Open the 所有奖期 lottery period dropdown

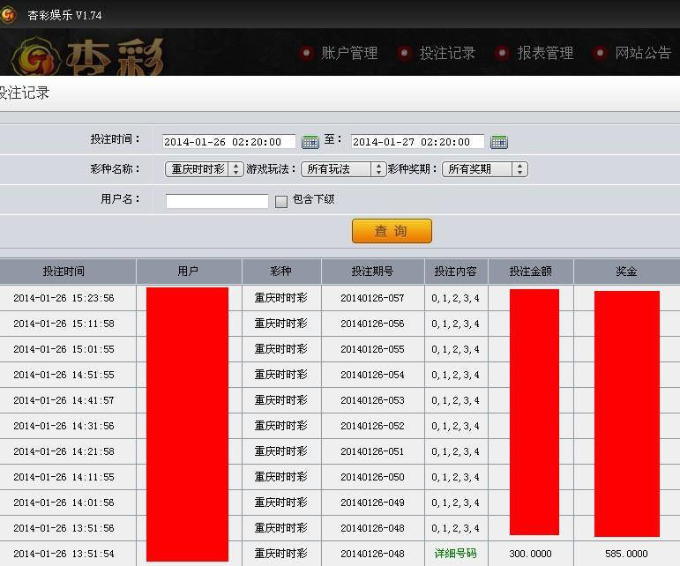(484, 169)
